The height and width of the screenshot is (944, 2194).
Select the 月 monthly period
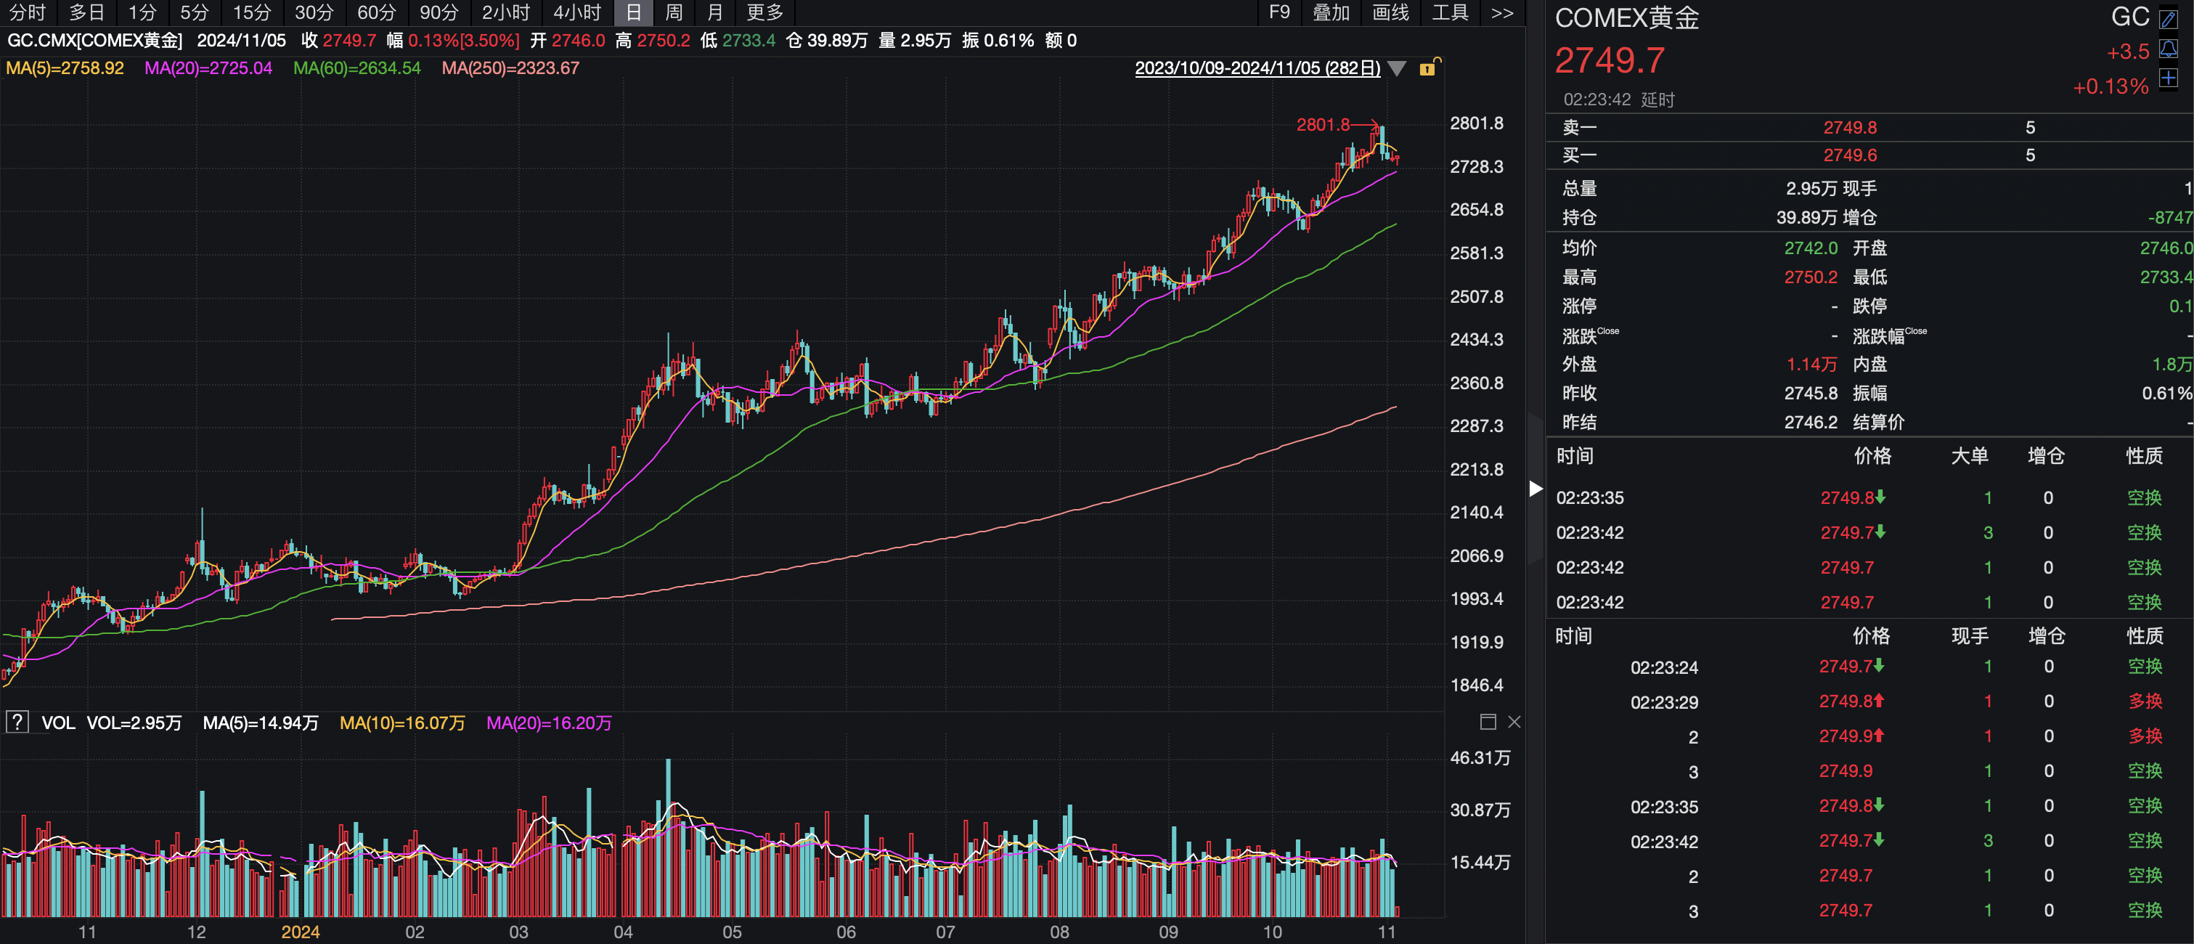[x=714, y=13]
